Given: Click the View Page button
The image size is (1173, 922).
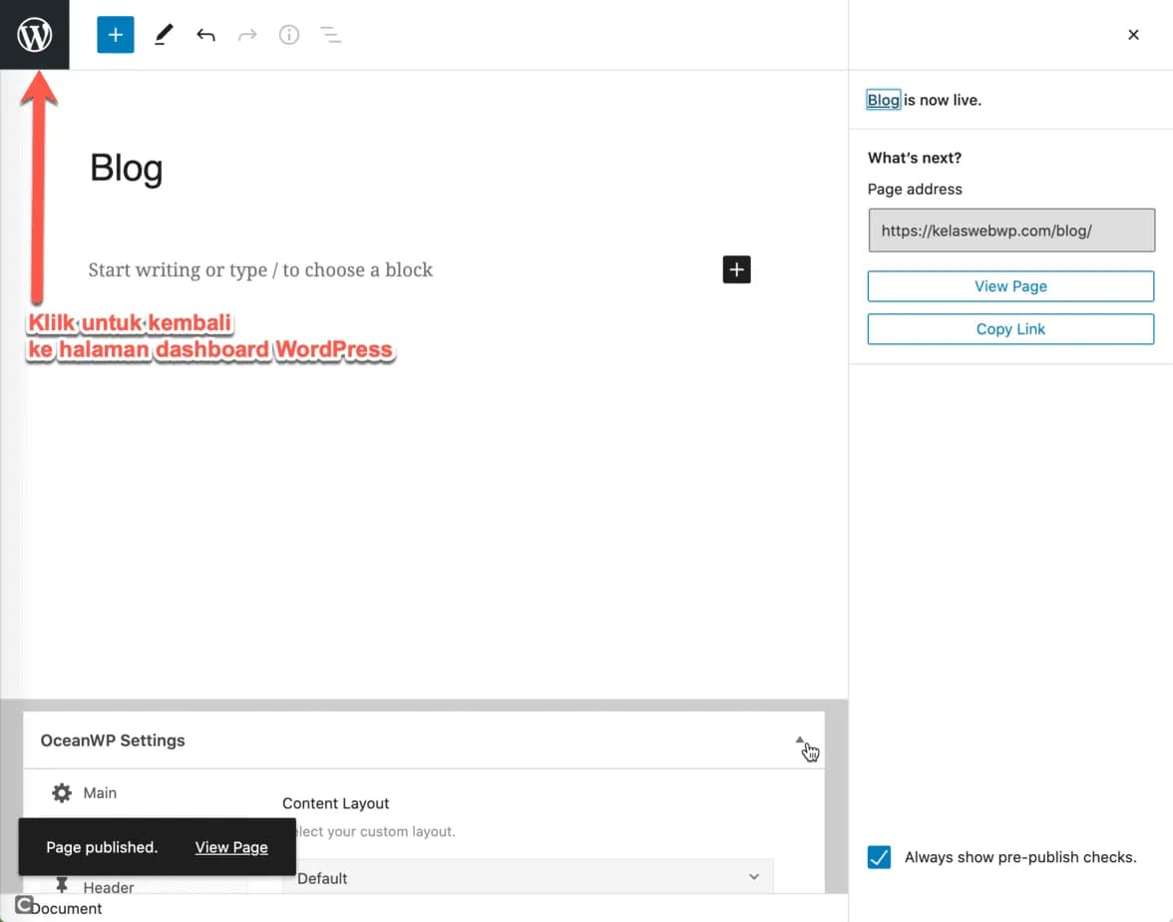Looking at the screenshot, I should (x=1010, y=286).
